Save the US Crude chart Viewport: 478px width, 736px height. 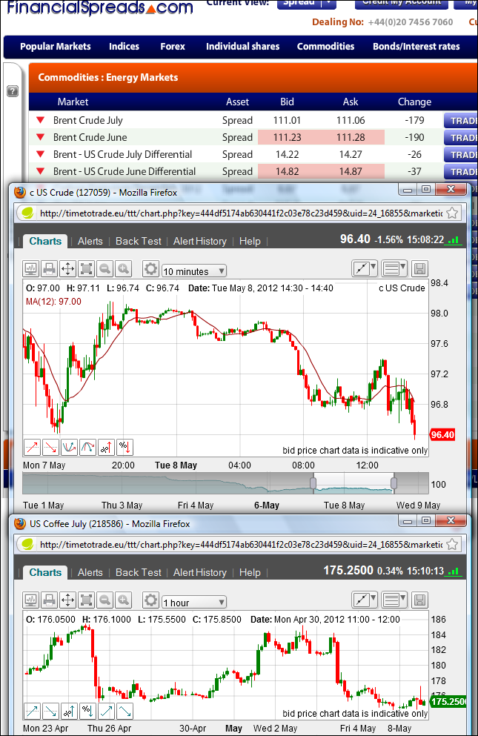419,269
